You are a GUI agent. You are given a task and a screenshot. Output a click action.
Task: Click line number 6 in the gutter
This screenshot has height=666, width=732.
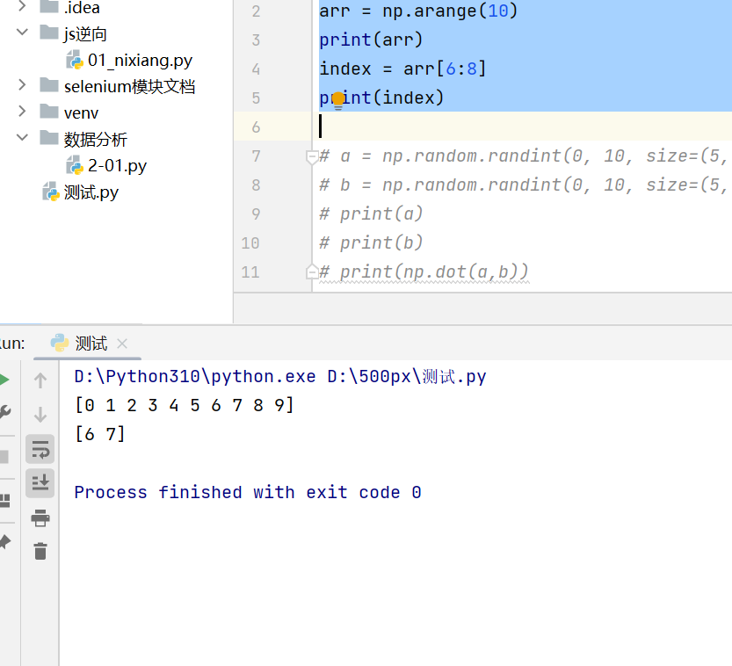tap(256, 127)
